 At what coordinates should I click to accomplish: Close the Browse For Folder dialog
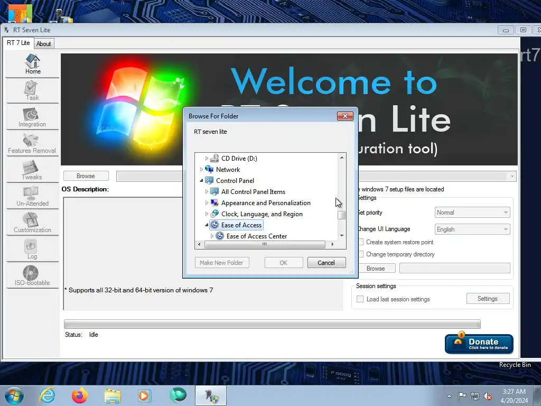coord(345,116)
